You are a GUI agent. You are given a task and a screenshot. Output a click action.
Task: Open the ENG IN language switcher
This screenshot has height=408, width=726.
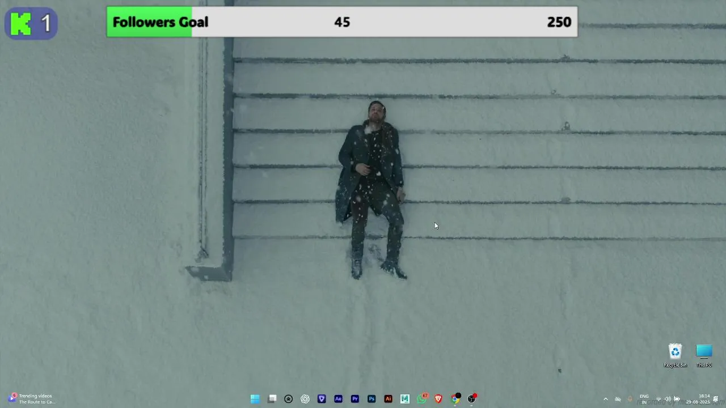coord(644,399)
